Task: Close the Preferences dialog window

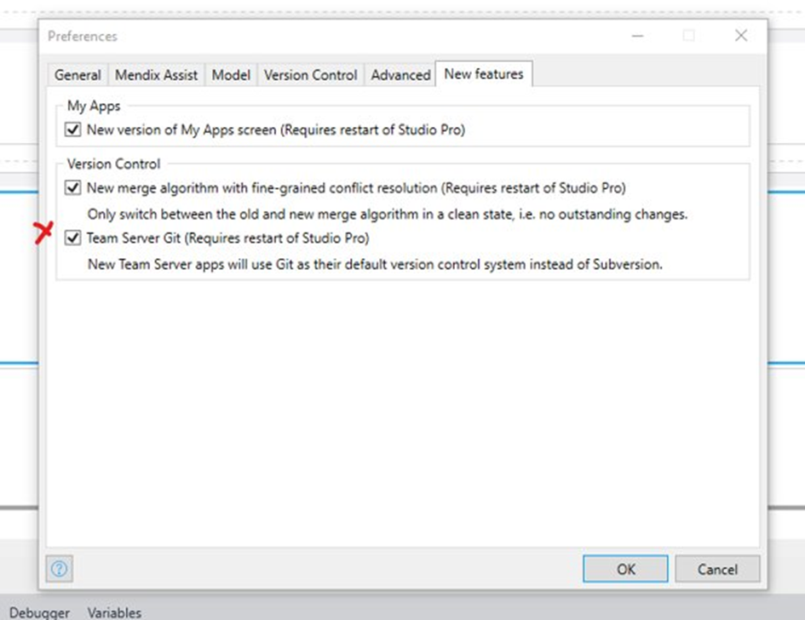Action: tap(741, 36)
